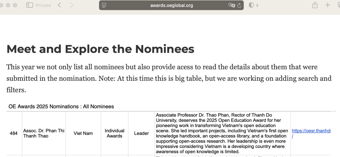Click the row number 484 cell
Image resolution: width=340 pixels, height=157 pixels.
click(14, 133)
